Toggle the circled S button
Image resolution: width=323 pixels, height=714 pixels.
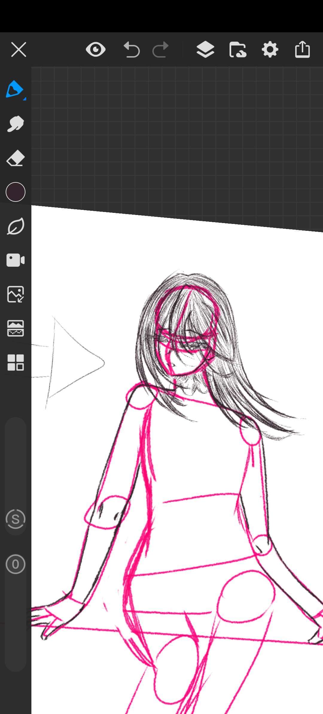[x=16, y=519]
